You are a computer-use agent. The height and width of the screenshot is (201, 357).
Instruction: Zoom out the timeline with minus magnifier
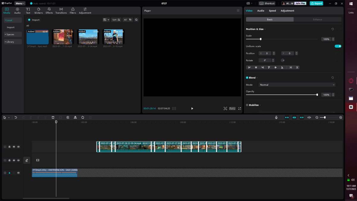[x=317, y=117]
